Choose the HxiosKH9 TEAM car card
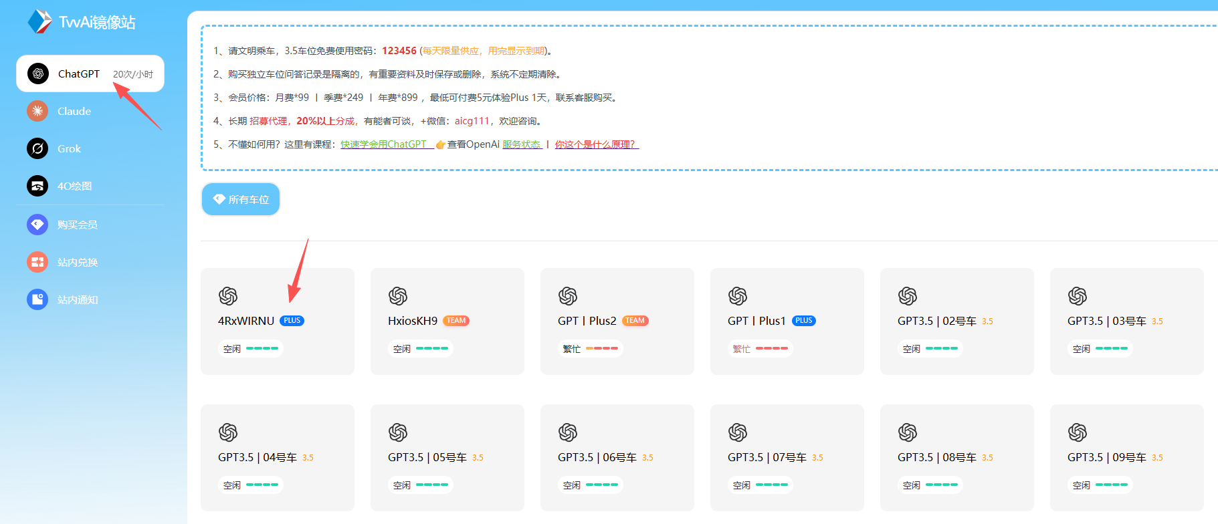Screen dimensions: 1218x524 (x=447, y=321)
